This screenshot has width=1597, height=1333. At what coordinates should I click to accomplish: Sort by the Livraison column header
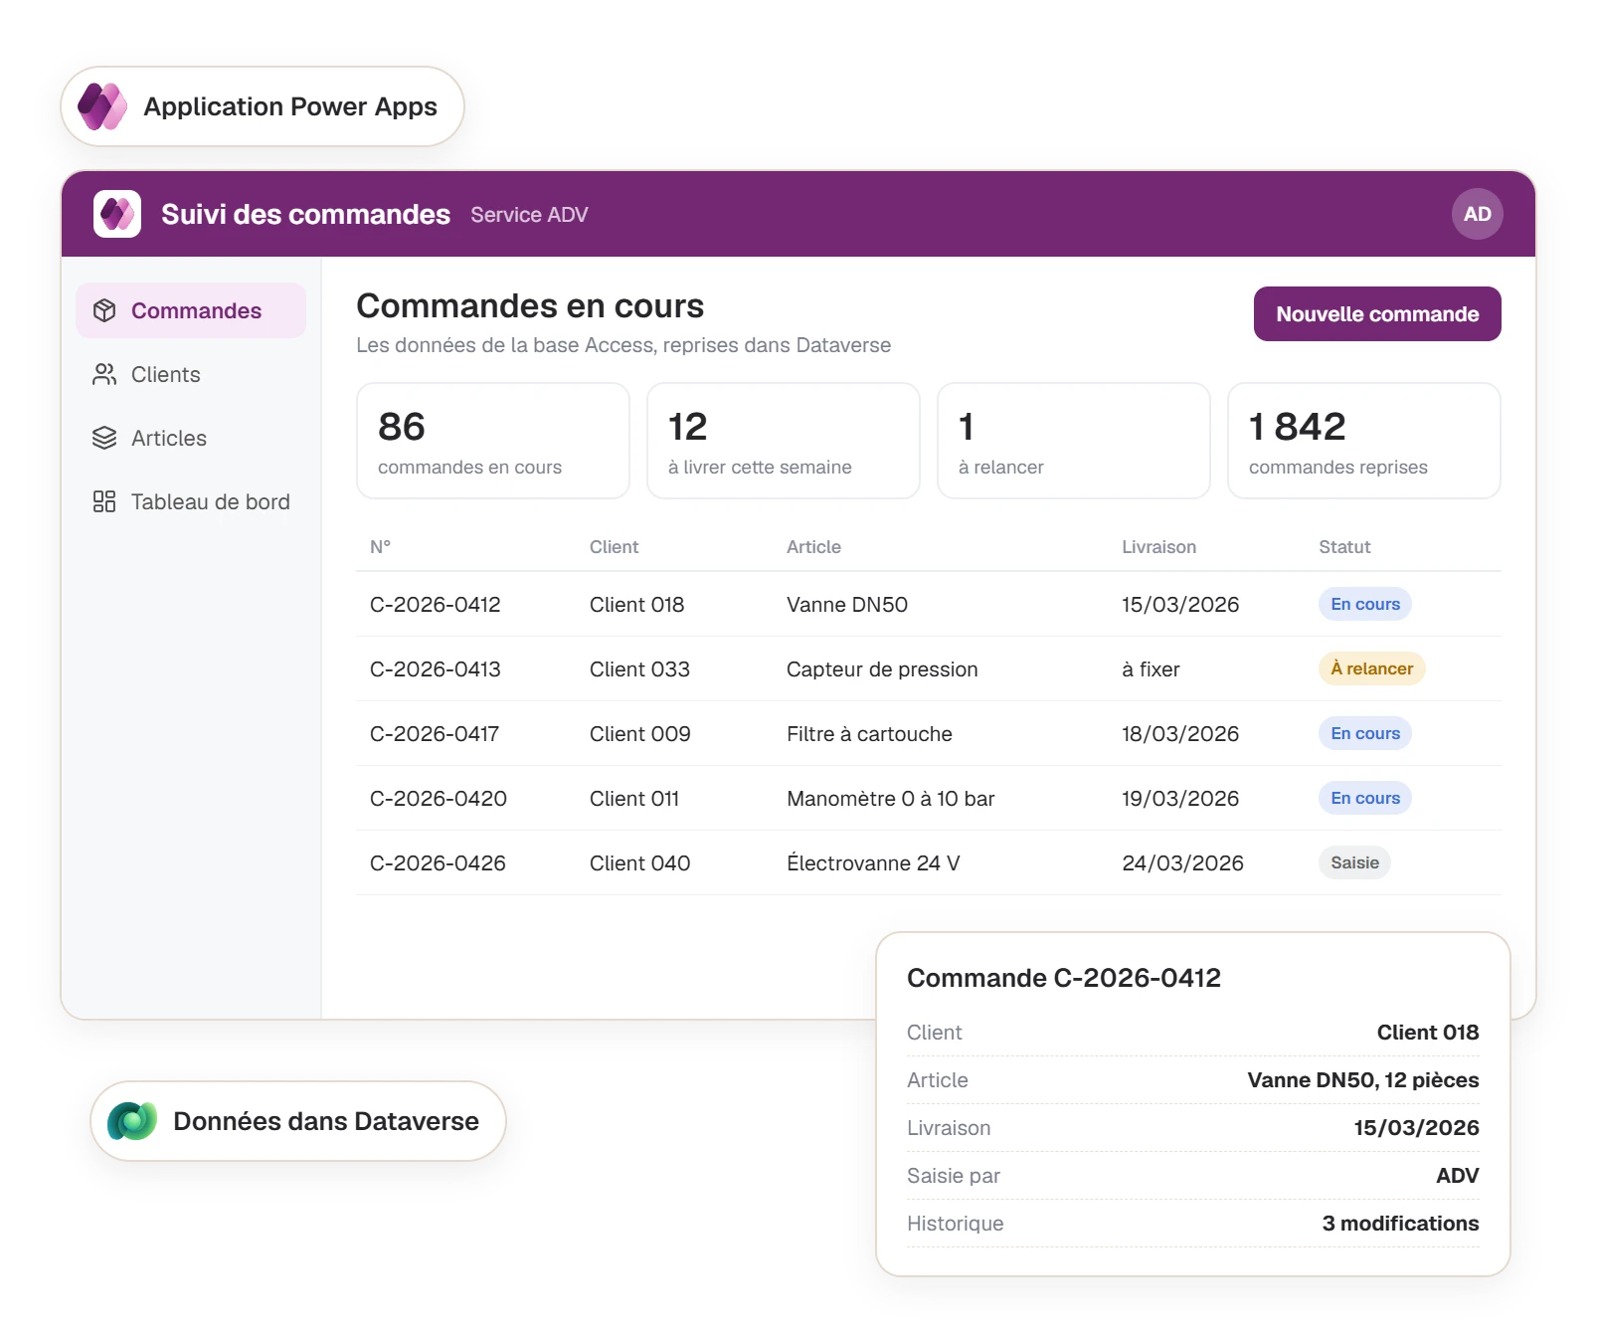(x=1158, y=547)
